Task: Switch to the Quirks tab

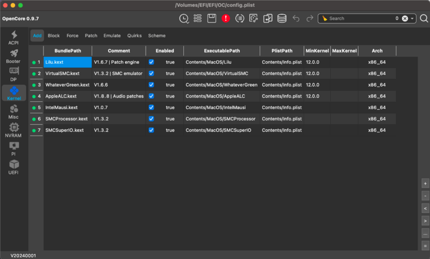Action: click(134, 36)
